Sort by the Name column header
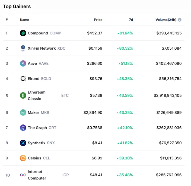Image resolution: width=191 pixels, height=186 pixels. pos(24,20)
